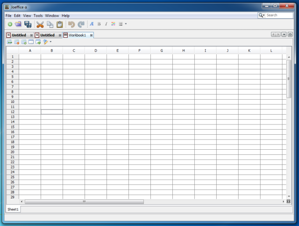
Task: Click the maximize tab group button
Action: tap(290, 34)
